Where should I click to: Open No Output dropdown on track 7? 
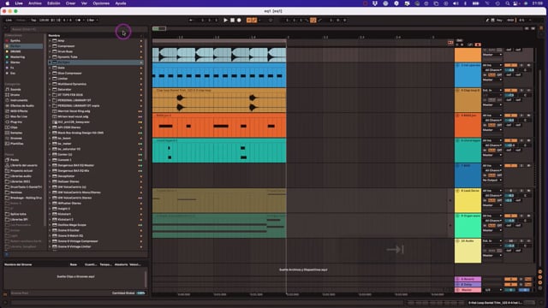492,180
